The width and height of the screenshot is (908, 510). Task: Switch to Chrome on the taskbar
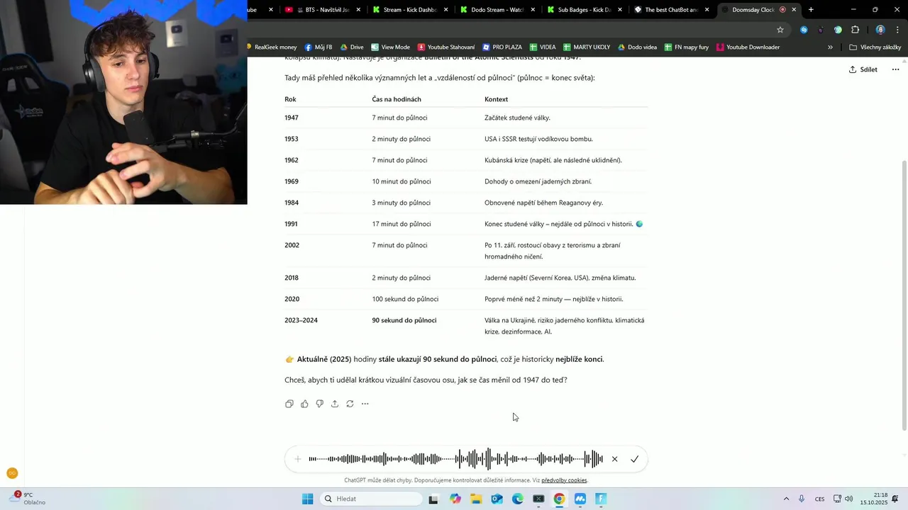559,499
